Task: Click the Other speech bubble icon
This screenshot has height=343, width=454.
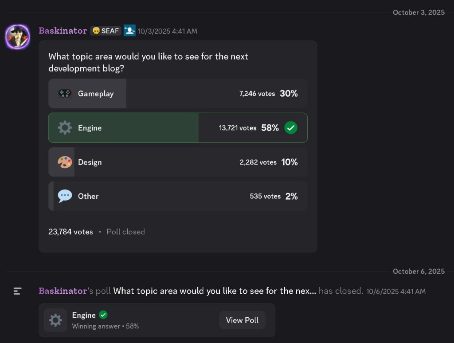Action: click(65, 196)
